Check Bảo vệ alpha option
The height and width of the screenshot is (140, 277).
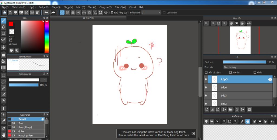point(206,73)
